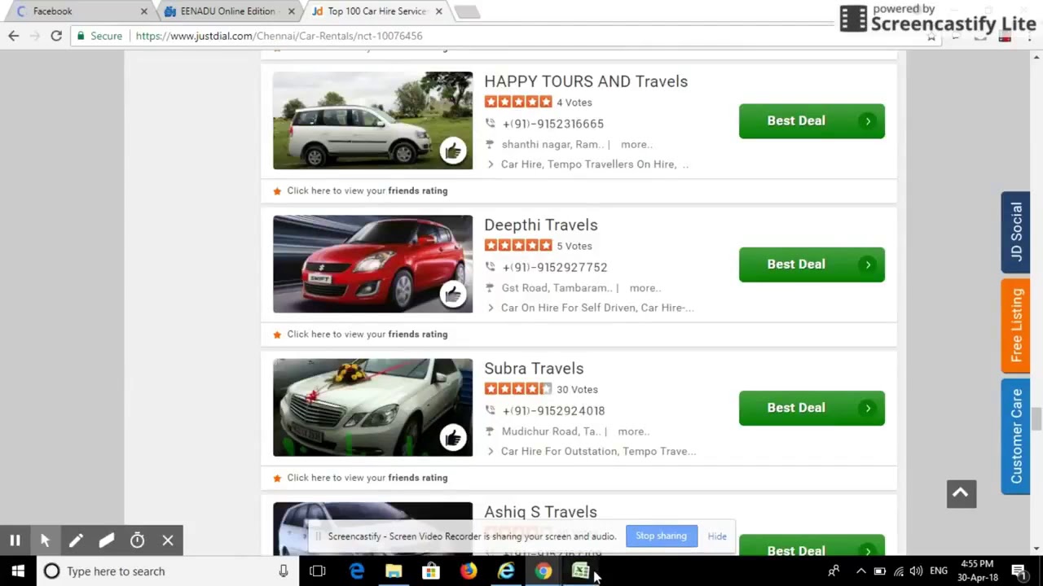Open the Free Listing side tab

tap(1016, 326)
